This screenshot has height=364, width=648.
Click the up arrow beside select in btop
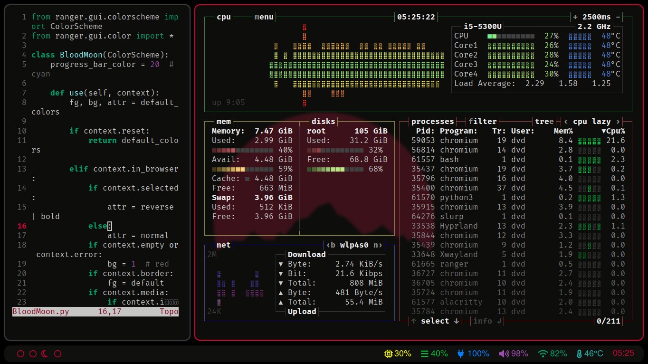click(x=414, y=321)
